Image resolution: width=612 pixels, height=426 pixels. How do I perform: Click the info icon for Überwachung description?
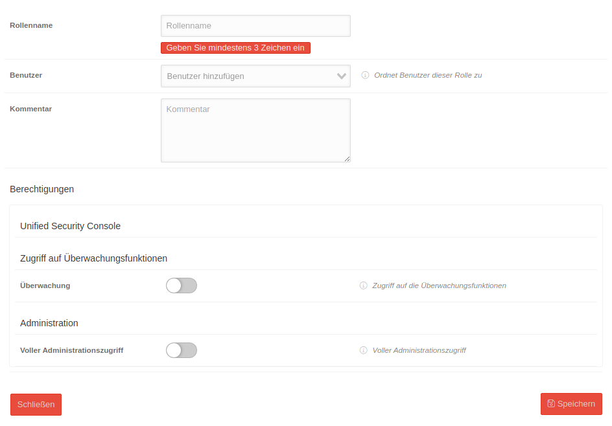coord(364,286)
